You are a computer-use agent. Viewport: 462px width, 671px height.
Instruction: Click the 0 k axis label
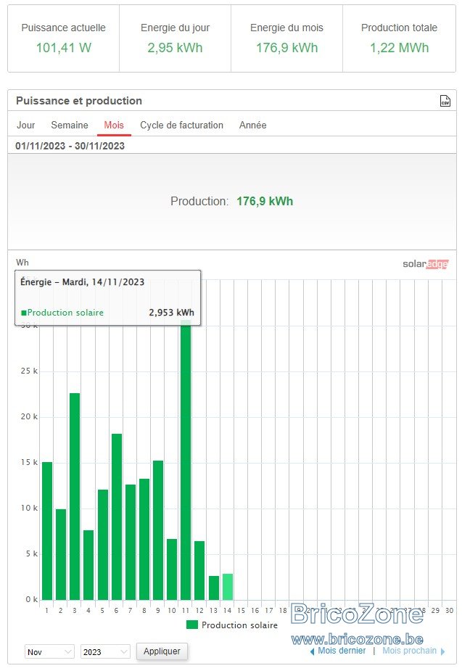[31, 599]
